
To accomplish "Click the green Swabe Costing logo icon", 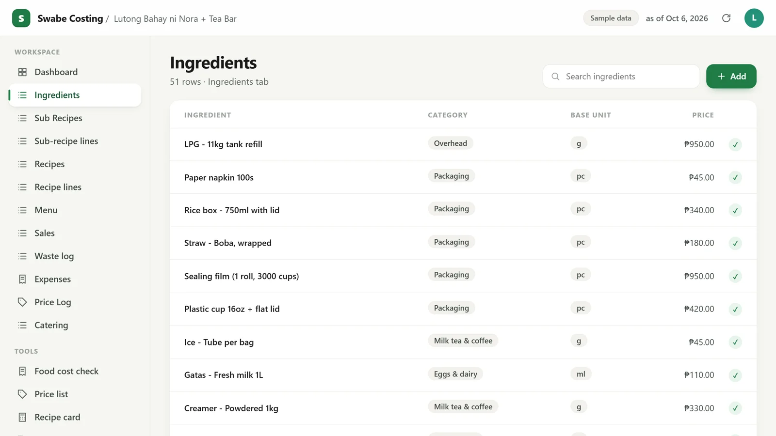I will (21, 18).
